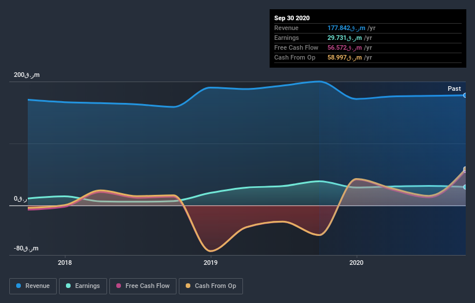Click the Earnings end-point marker on chart
This screenshot has width=475, height=303.
[465, 187]
